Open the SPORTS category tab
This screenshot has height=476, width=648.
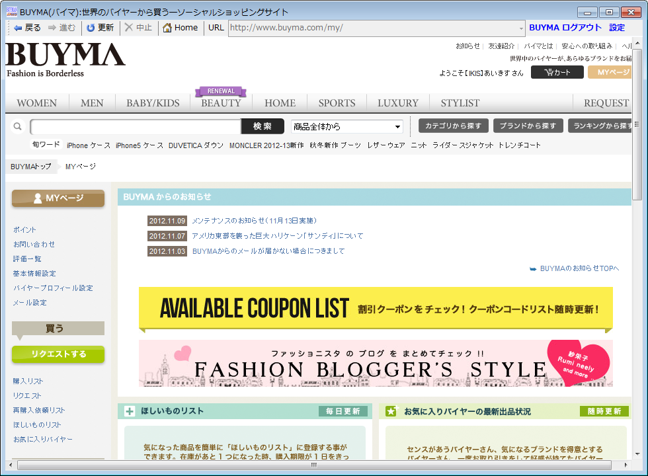point(337,103)
